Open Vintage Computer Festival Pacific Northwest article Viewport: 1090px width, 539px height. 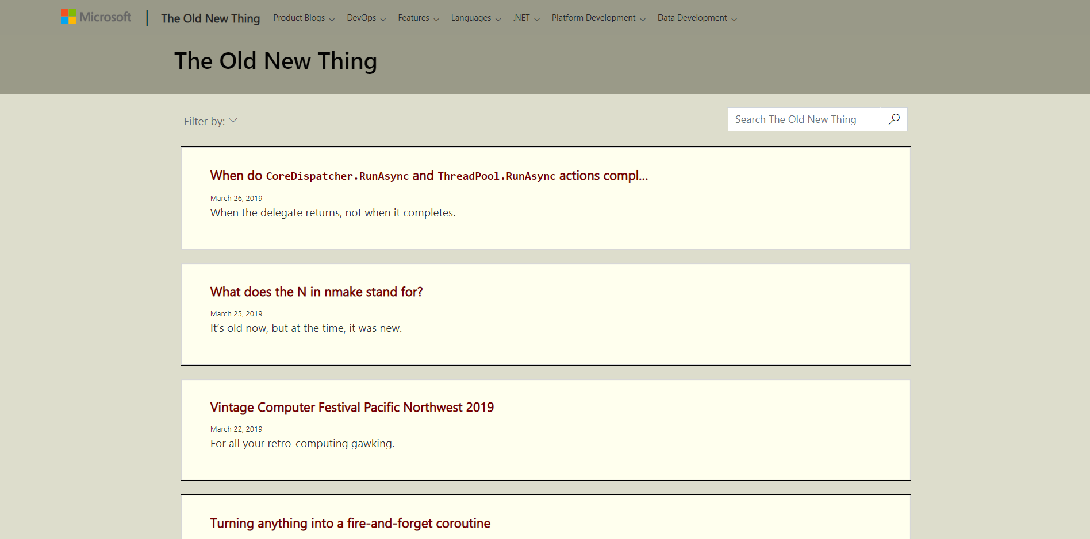352,408
